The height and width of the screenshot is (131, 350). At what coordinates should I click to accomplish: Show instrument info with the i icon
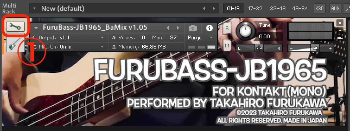209,27
